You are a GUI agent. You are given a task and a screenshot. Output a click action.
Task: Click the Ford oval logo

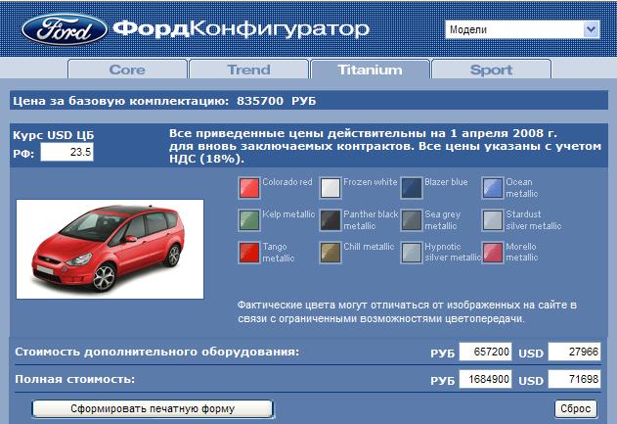coord(65,30)
